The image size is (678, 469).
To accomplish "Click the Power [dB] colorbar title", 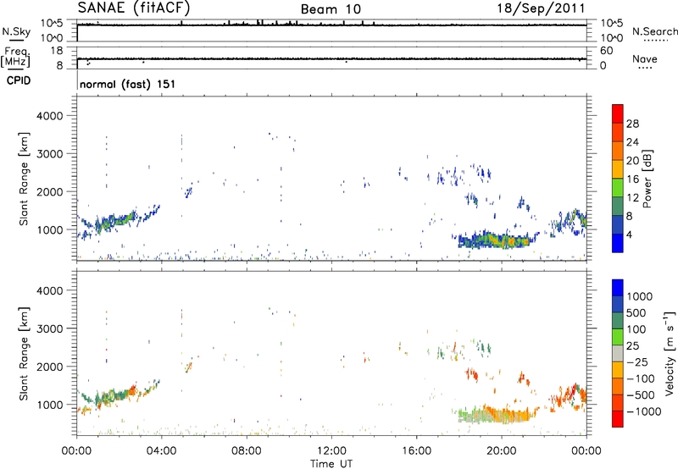I will pyautogui.click(x=647, y=179).
